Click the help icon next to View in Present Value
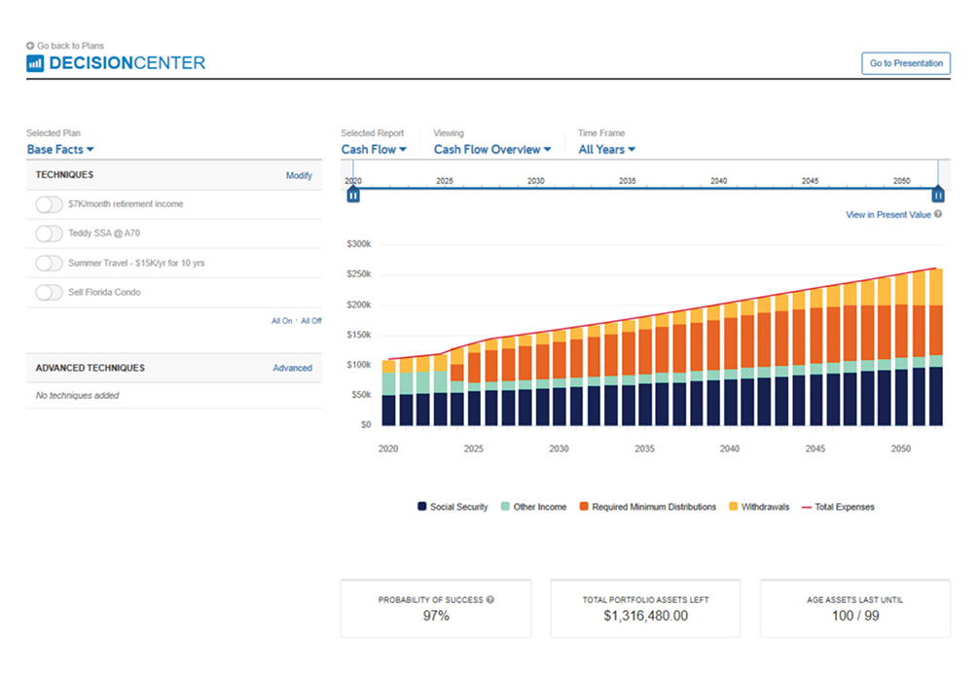 (938, 214)
